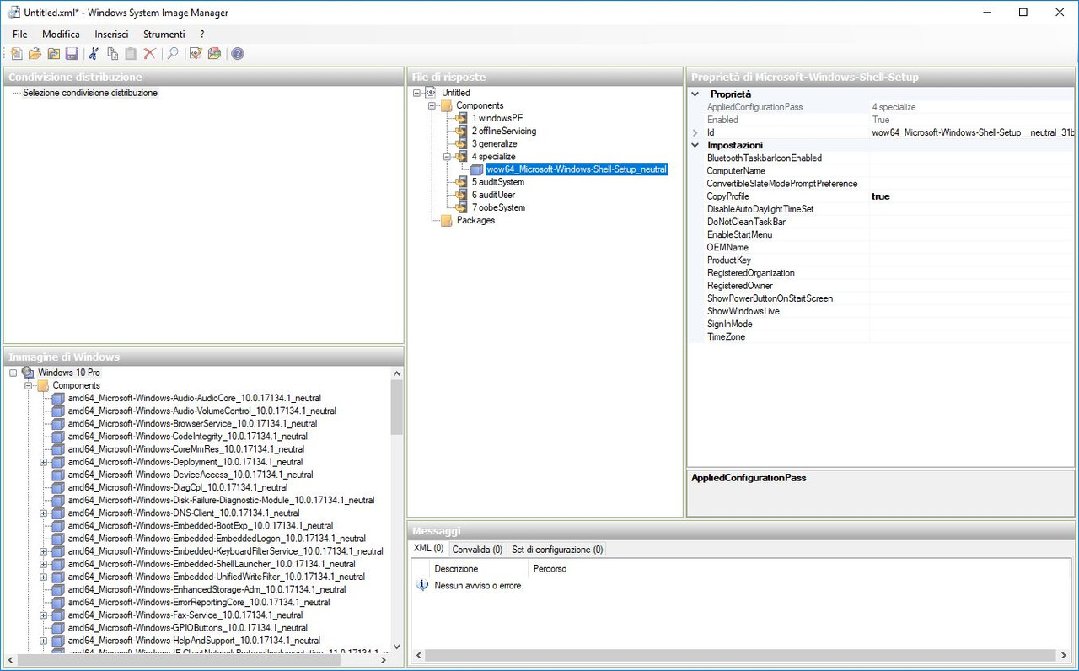This screenshot has width=1079, height=671.
Task: Click the Descrizione column header
Action: tap(479, 569)
